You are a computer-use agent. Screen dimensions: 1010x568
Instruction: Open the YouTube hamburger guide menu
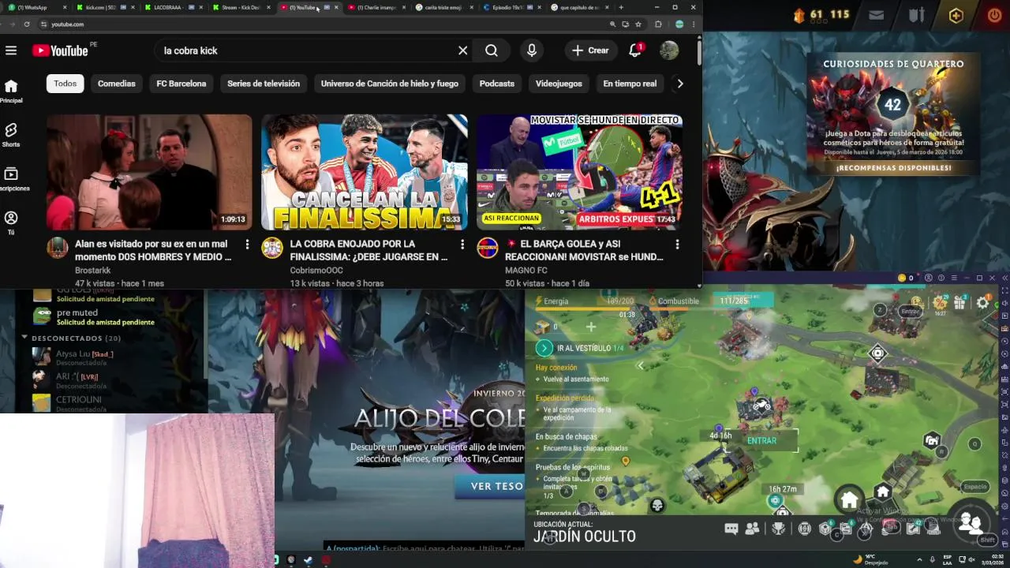tap(11, 50)
